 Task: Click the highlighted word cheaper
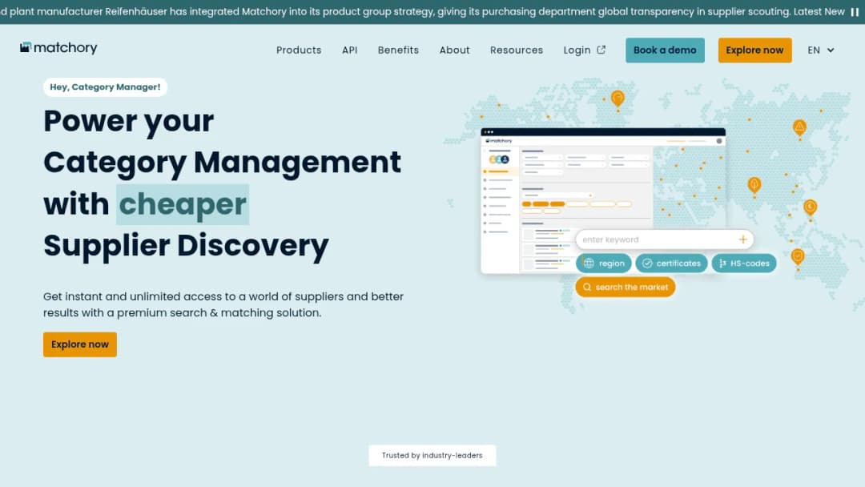pos(183,204)
